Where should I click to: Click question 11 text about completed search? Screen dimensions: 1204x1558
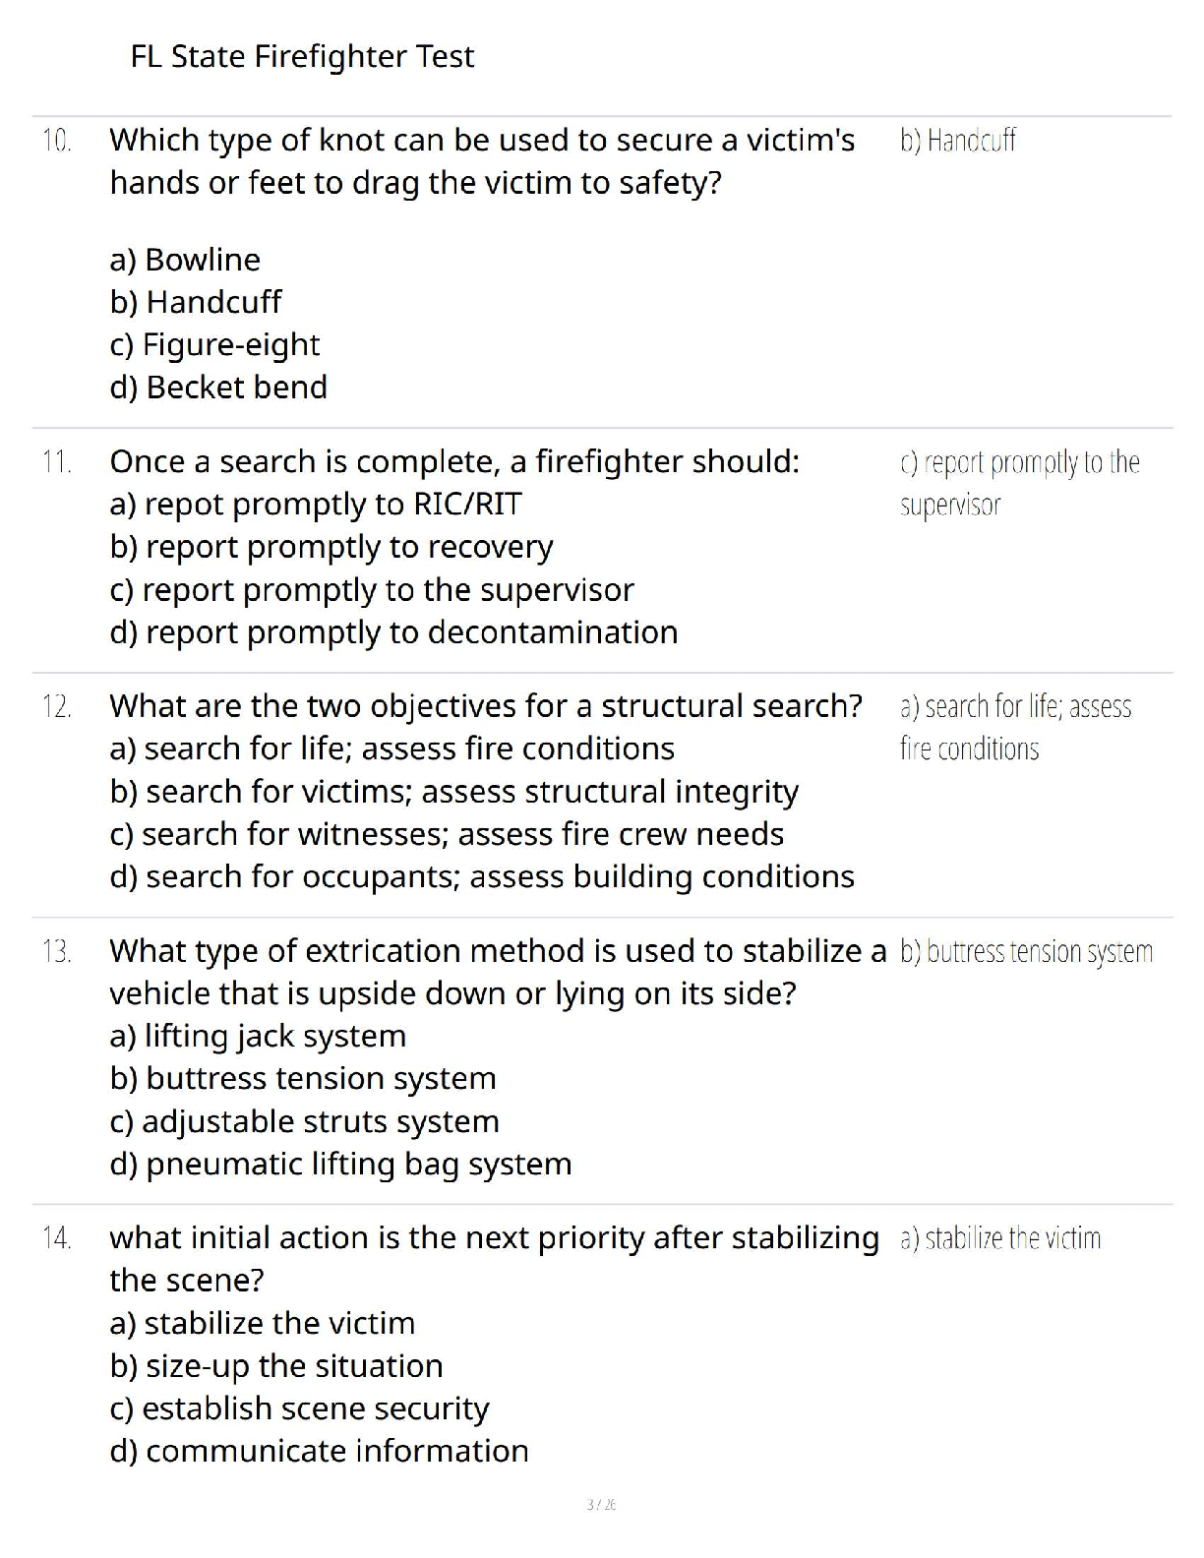(454, 461)
